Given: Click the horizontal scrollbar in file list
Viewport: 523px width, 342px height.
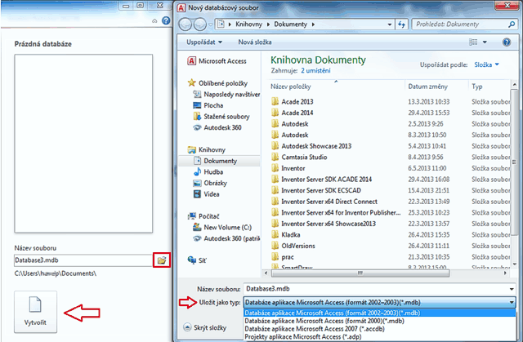Looking at the screenshot, I should [x=360, y=273].
